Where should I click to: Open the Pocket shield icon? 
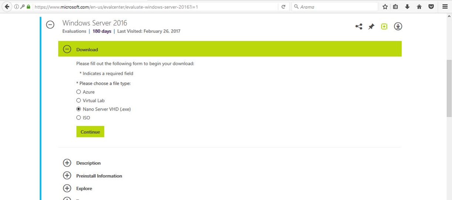[x=431, y=7]
